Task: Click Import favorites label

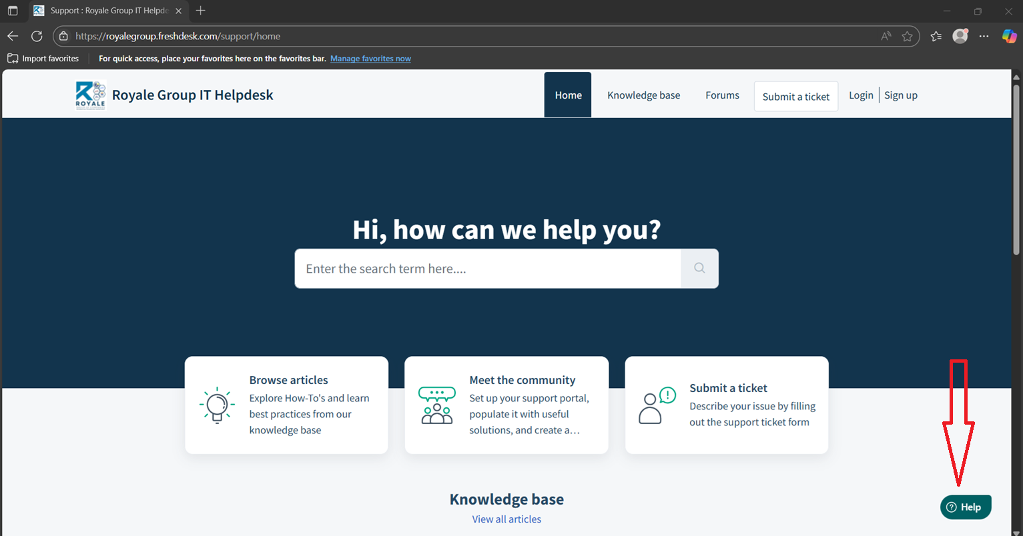Action: pyautogui.click(x=50, y=59)
